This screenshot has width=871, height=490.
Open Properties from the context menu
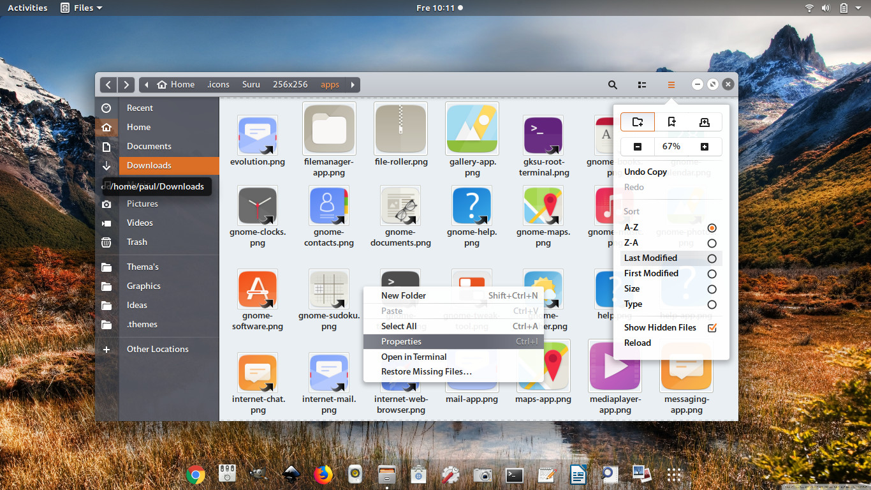453,341
